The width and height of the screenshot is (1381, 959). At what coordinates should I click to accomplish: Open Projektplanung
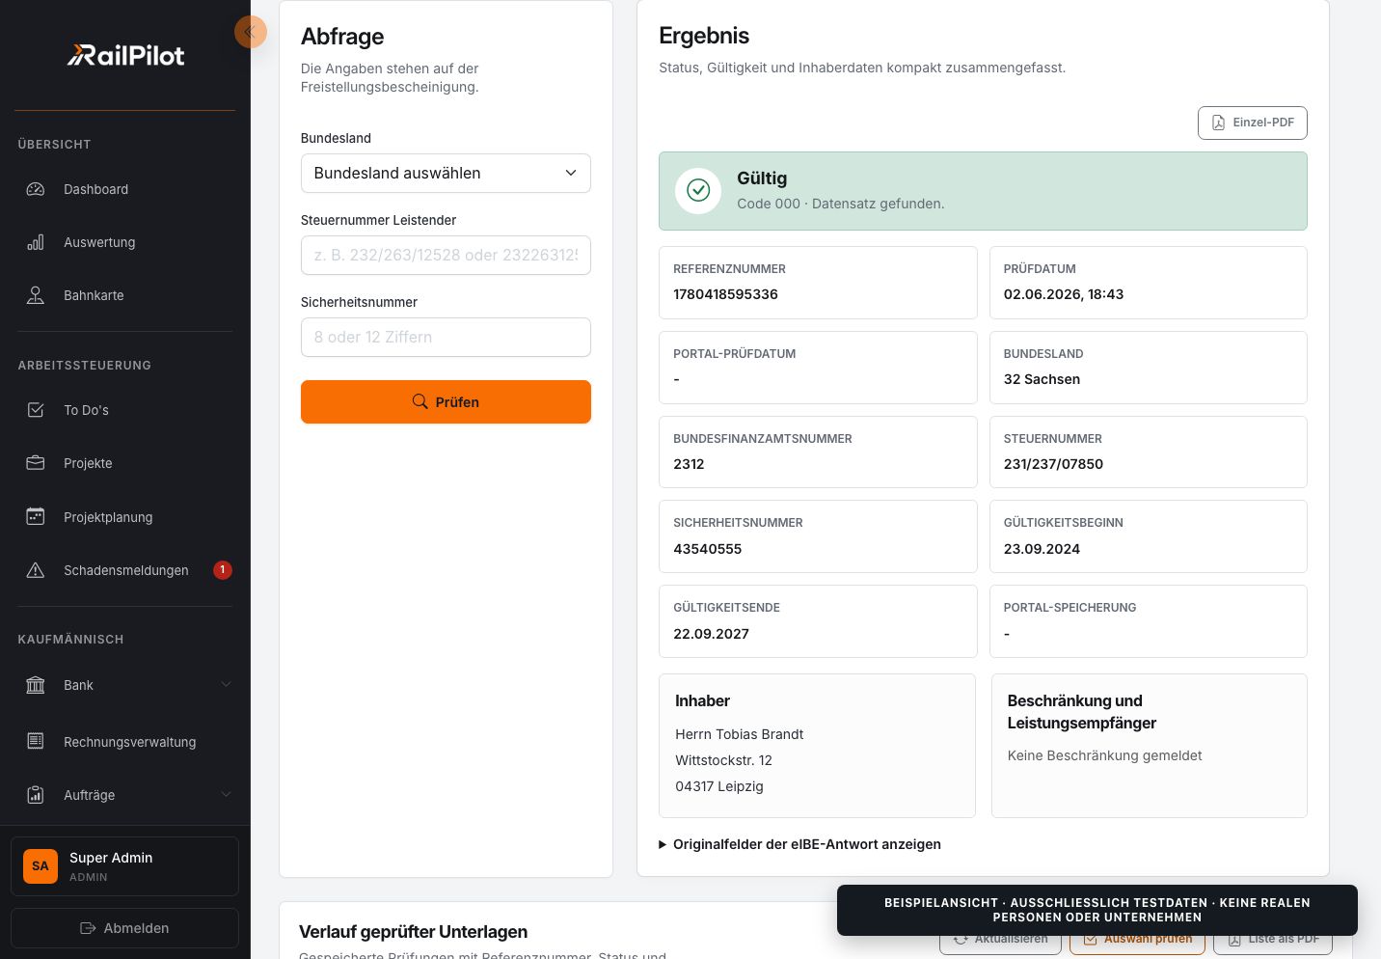pos(125,516)
